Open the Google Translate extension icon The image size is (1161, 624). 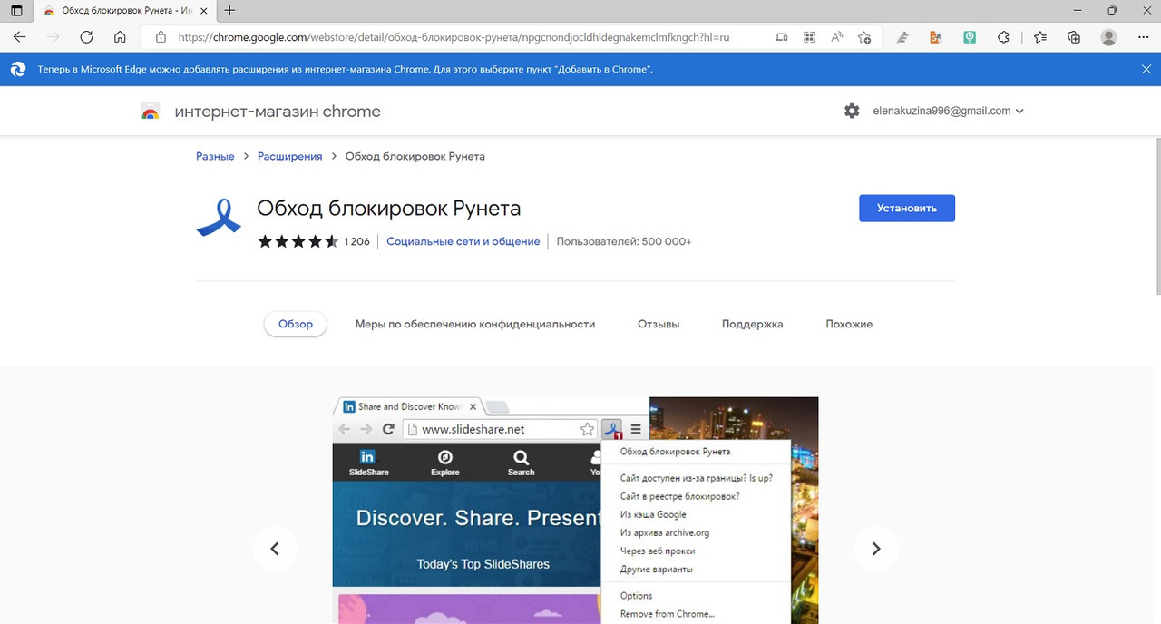(936, 37)
